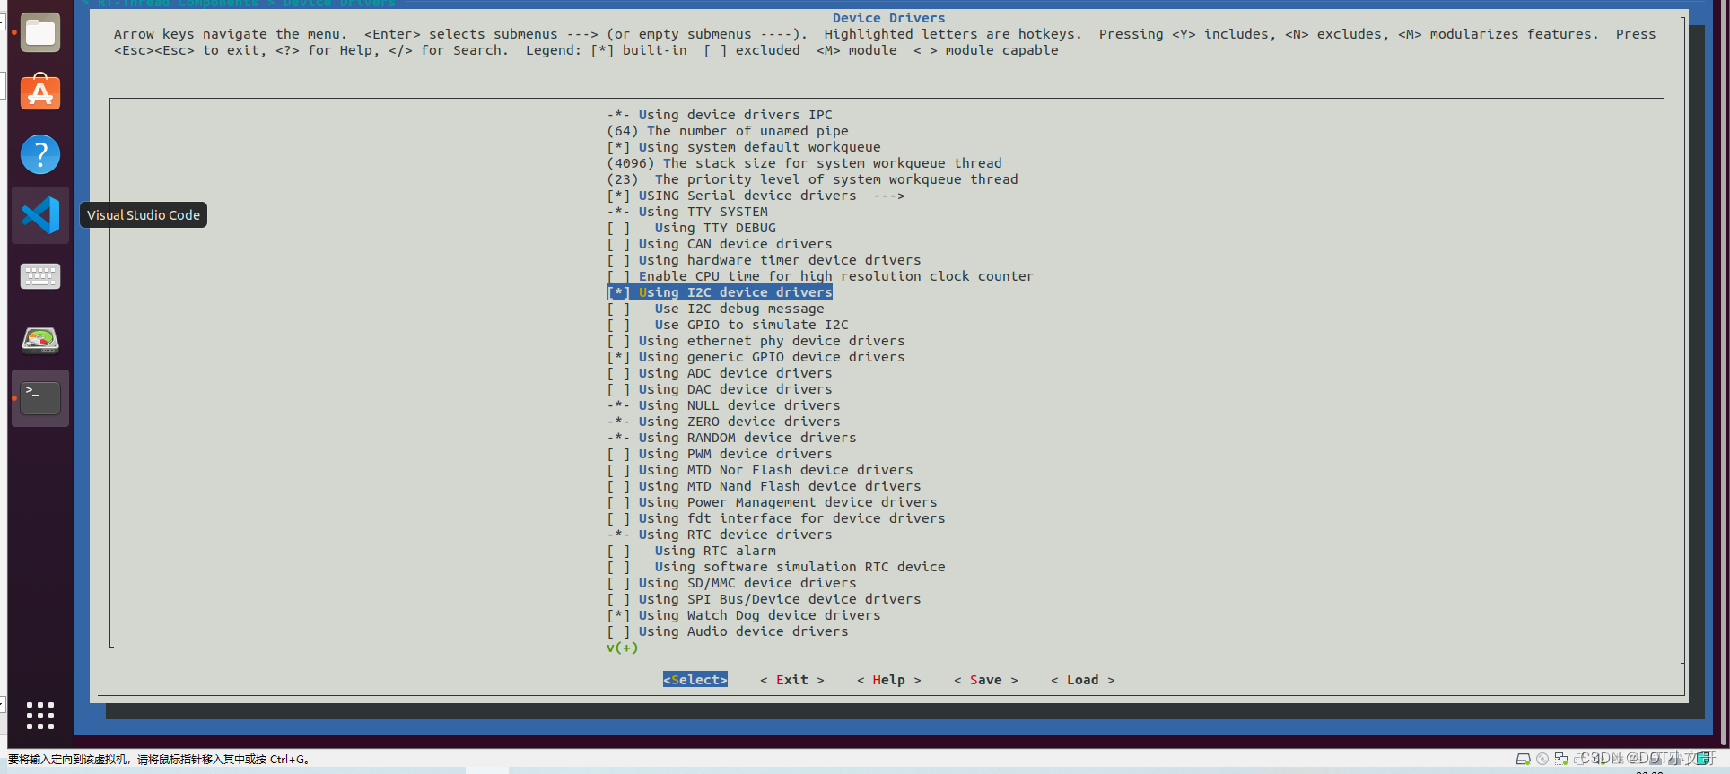Enable 'Using PWM device drivers'
The image size is (1730, 774).
click(720, 454)
